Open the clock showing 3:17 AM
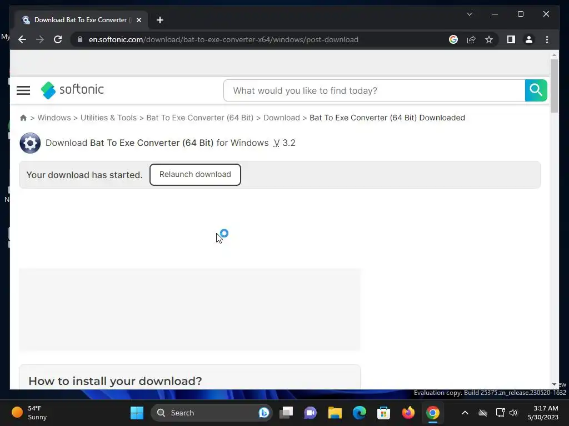Viewport: 569px width, 426px height. click(543, 413)
